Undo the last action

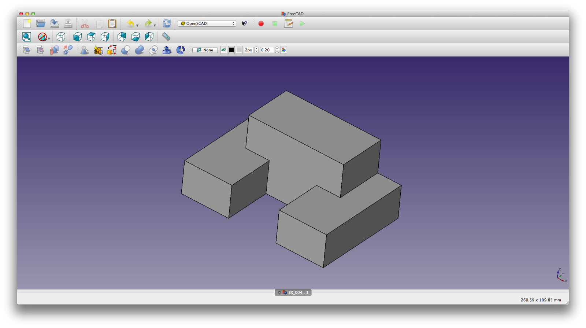[x=130, y=24]
